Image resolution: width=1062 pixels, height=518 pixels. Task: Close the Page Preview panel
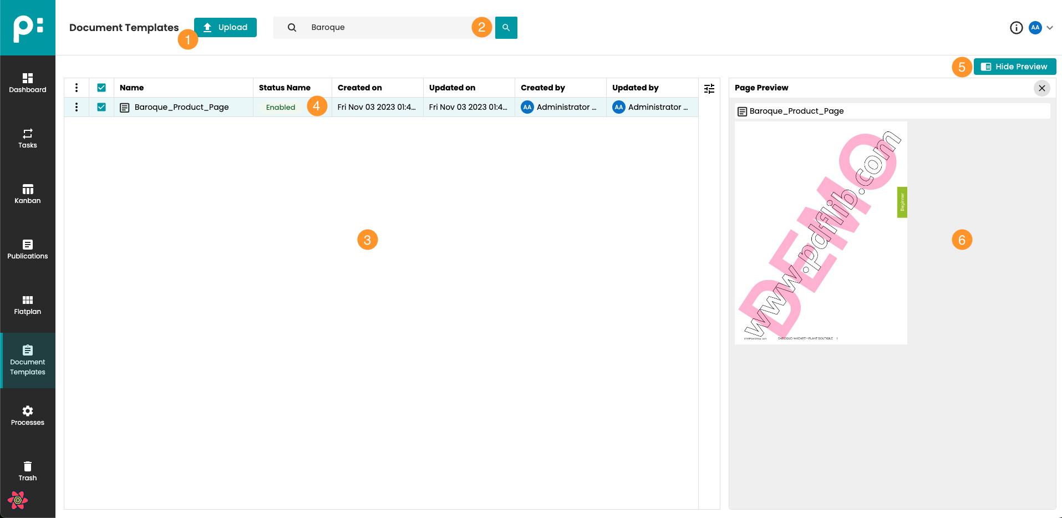[x=1041, y=88]
